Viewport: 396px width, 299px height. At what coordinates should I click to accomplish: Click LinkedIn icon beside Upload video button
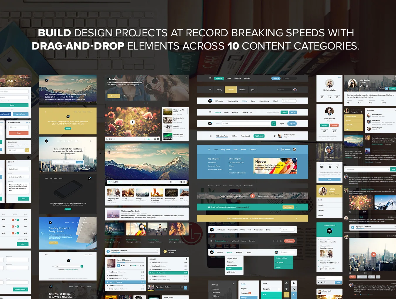pyautogui.click(x=281, y=241)
